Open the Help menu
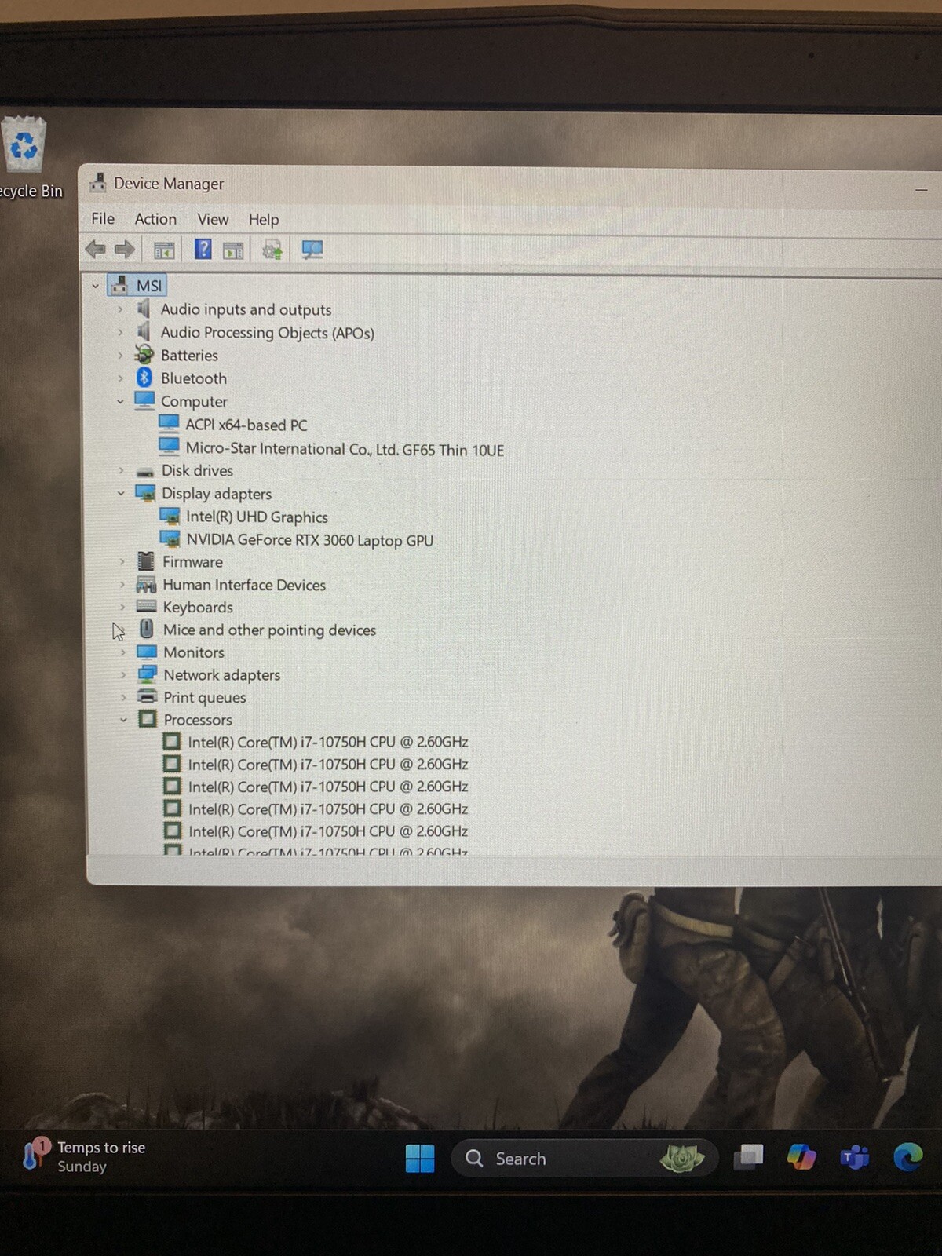Image resolution: width=942 pixels, height=1256 pixels. click(x=264, y=220)
